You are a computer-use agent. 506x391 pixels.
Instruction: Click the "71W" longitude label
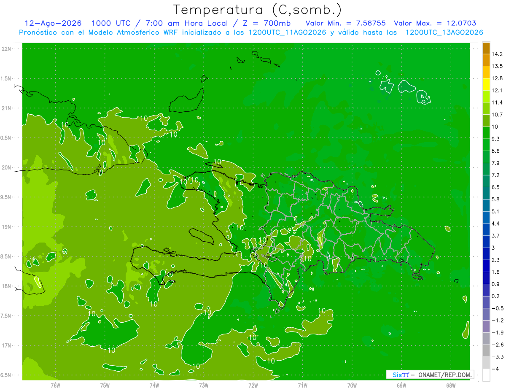tap(302, 385)
